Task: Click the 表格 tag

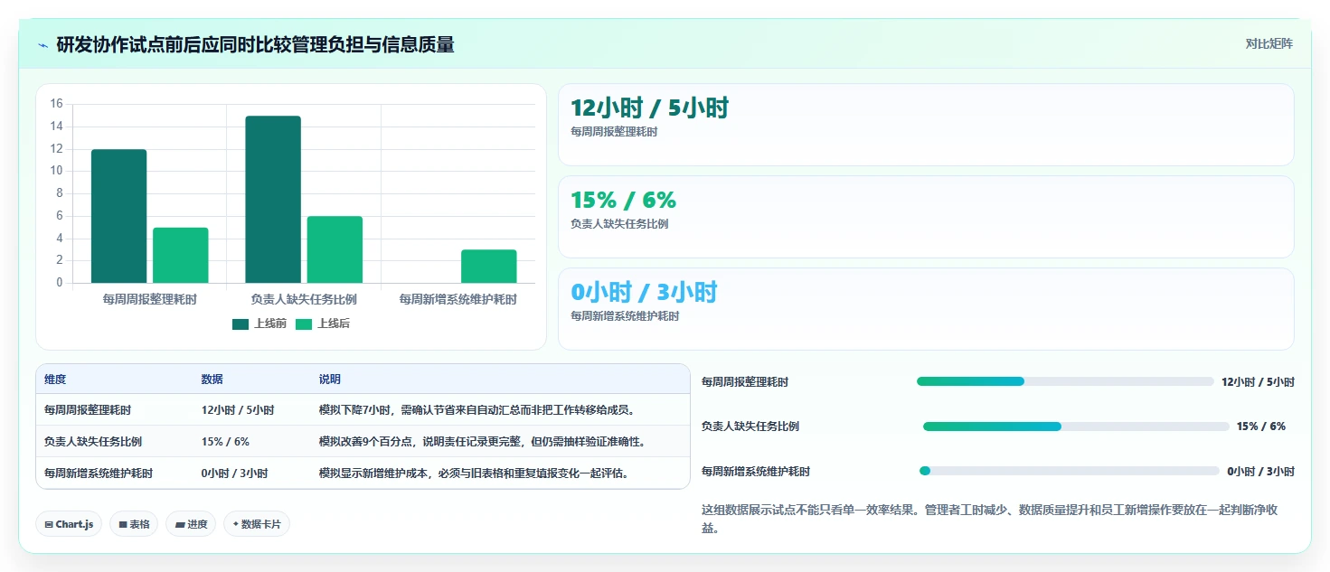Action: click(x=134, y=524)
